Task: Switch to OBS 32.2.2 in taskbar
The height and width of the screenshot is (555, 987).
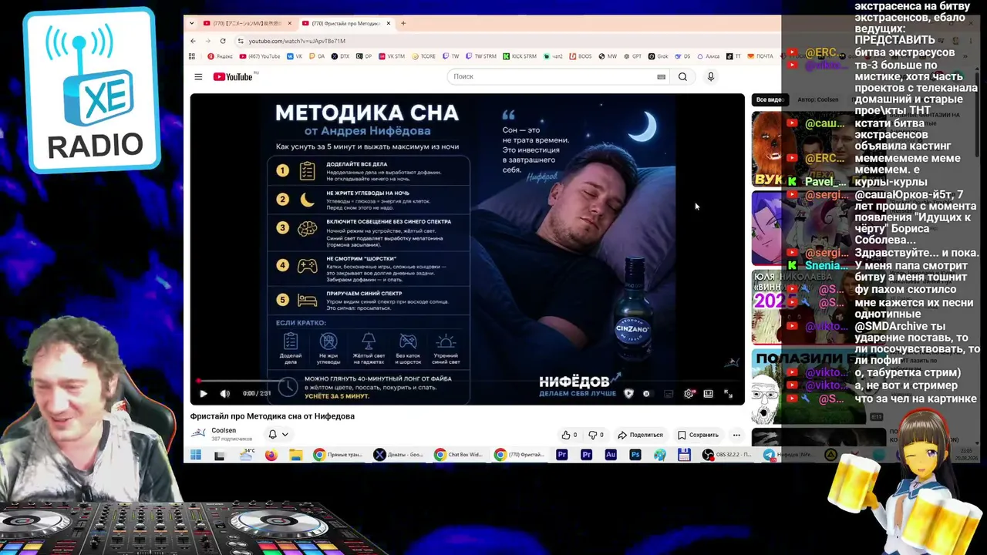Action: 729,455
